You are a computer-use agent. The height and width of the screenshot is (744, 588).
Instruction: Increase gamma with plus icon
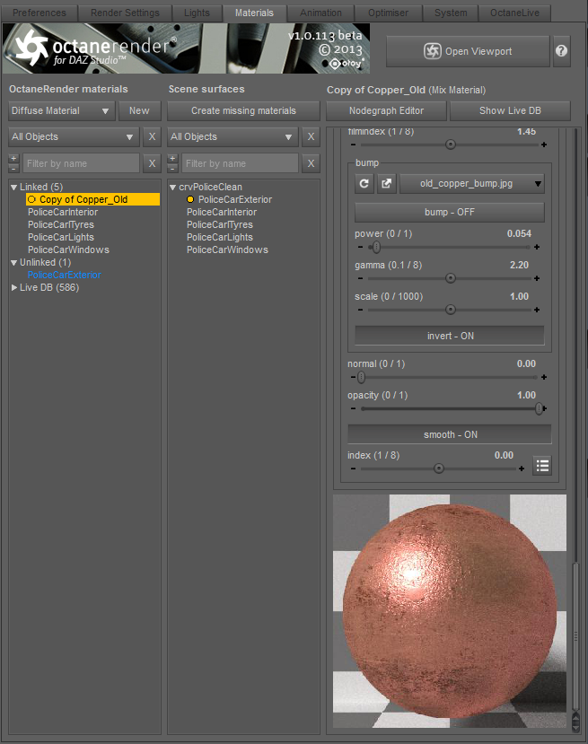[x=537, y=278]
